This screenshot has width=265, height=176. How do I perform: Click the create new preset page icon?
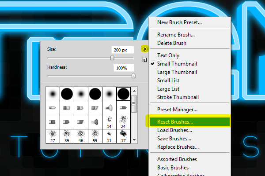144,60
